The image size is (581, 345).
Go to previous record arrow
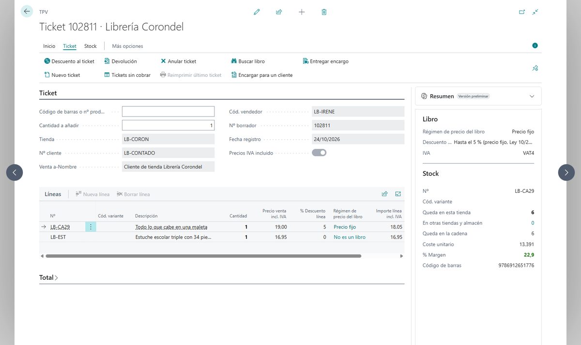click(x=15, y=172)
